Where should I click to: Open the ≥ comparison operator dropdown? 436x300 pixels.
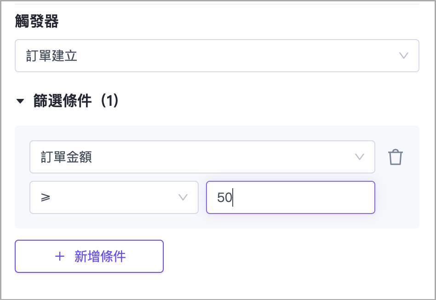point(114,197)
